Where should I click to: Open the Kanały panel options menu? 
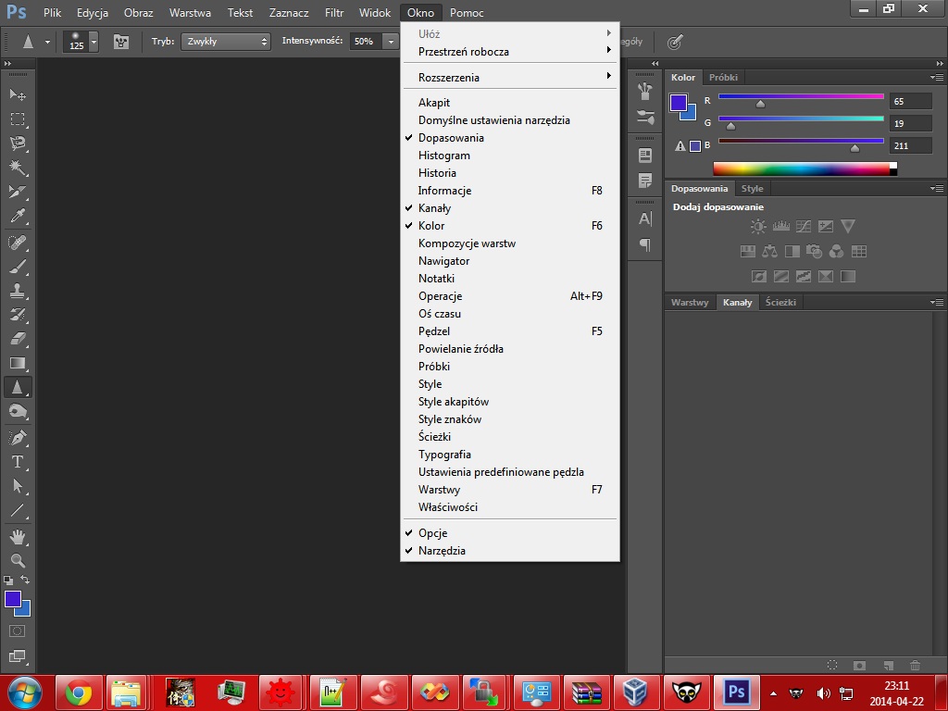(937, 303)
